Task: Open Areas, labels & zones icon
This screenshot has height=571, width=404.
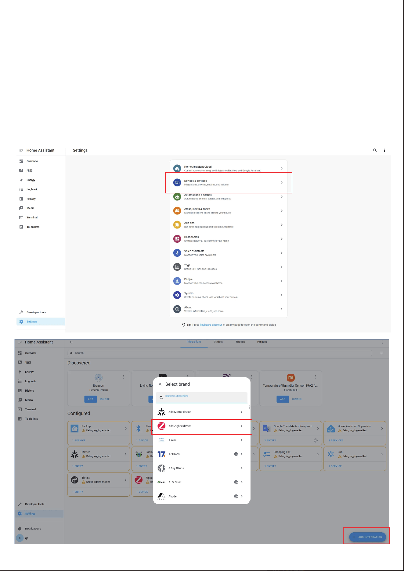Action: tap(177, 211)
